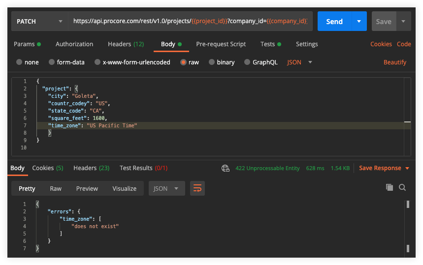423x265 pixels.
Task: Select the raw body radio button
Action: point(184,62)
